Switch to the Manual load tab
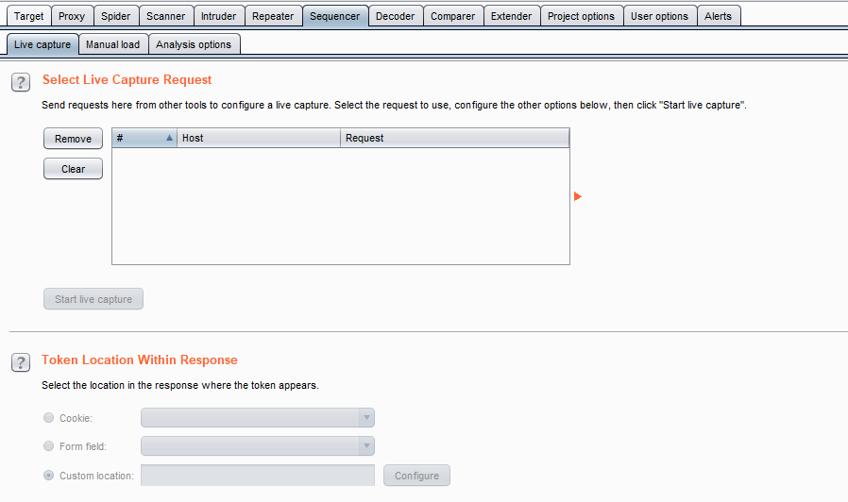 112,44
